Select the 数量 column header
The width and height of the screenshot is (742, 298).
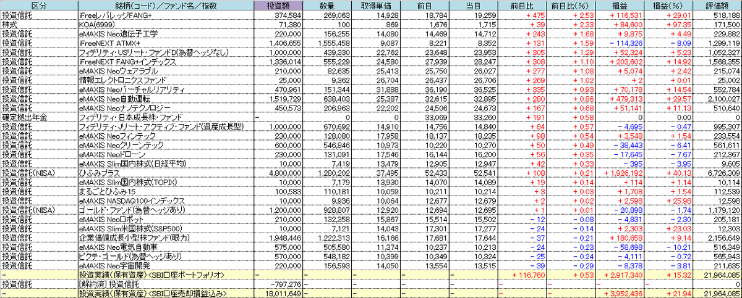(328, 5)
